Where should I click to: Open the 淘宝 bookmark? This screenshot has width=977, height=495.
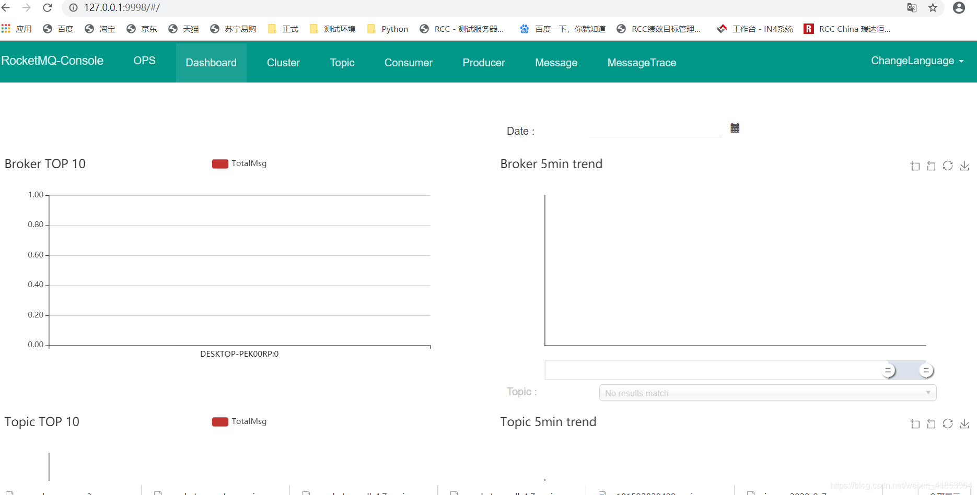pyautogui.click(x=100, y=29)
